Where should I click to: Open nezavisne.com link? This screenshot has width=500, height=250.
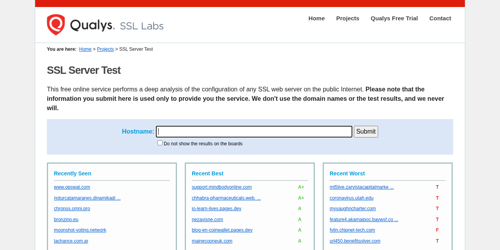(207, 220)
